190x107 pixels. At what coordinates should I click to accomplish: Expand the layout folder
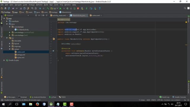tap(10, 44)
